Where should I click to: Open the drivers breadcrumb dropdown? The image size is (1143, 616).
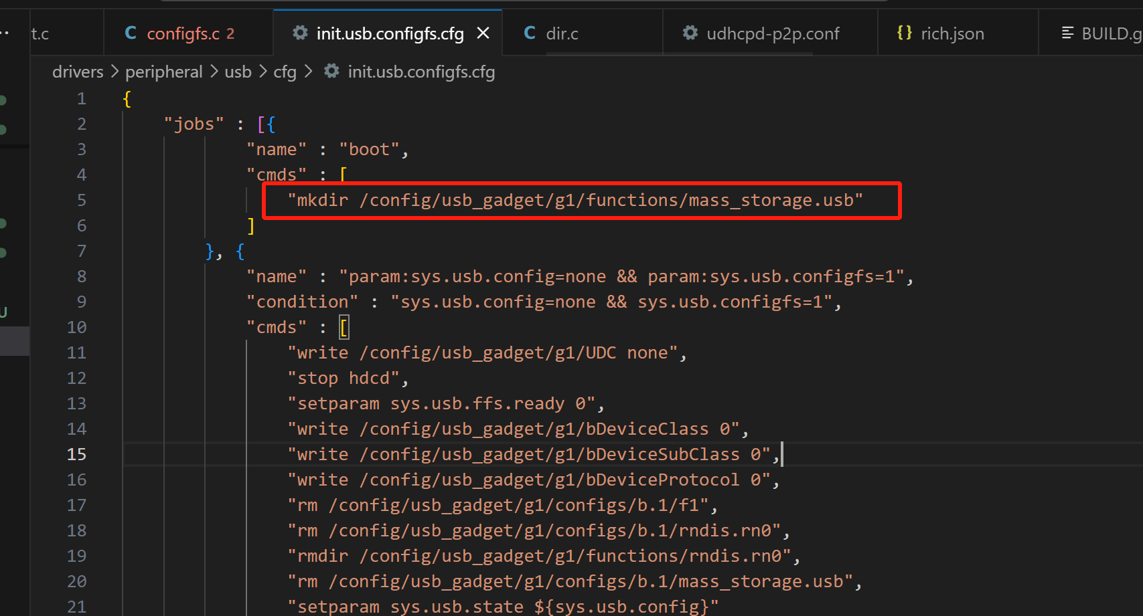78,71
